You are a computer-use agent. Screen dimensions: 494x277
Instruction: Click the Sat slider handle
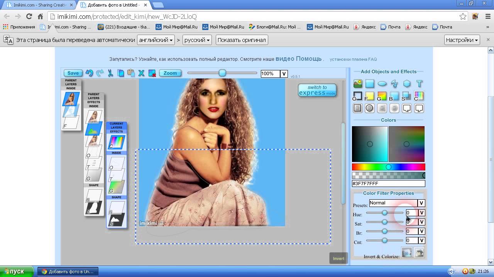384,222
